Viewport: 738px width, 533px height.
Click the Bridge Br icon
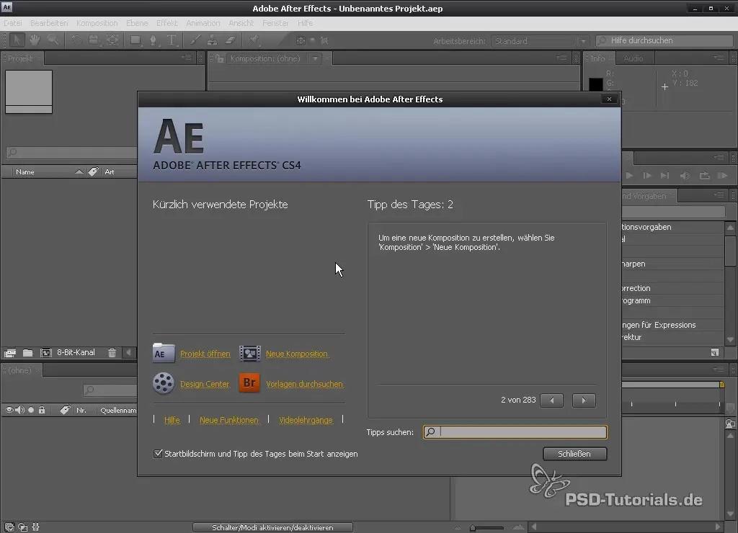tap(249, 382)
